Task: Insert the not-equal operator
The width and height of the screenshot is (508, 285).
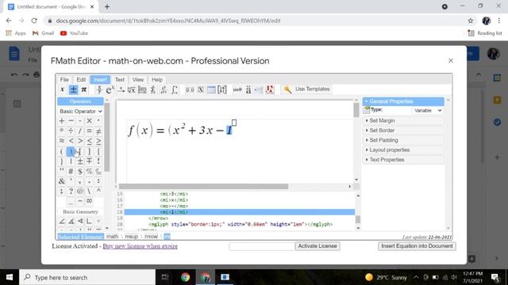Action: [x=98, y=131]
